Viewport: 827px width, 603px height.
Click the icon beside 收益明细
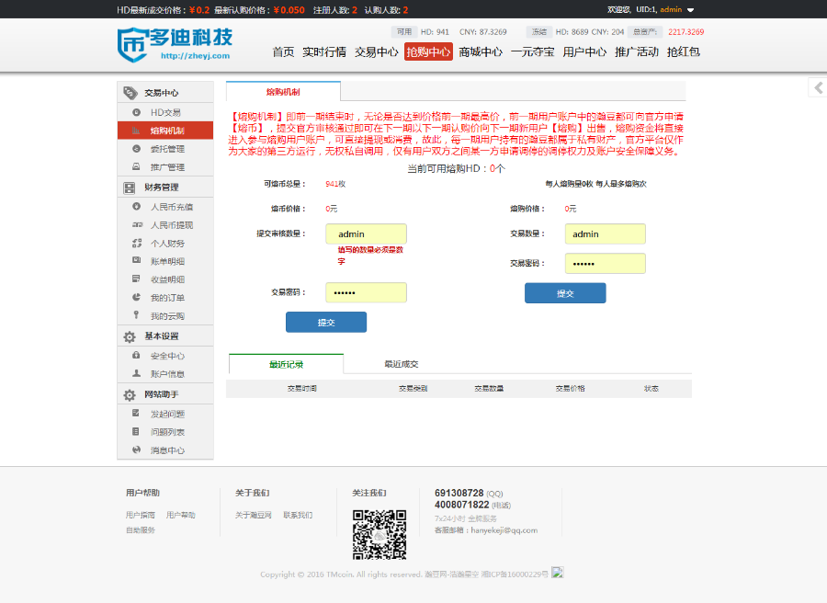point(137,279)
